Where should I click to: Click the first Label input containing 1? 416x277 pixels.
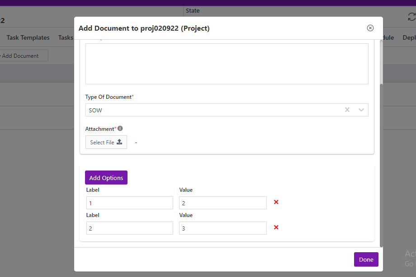point(129,203)
